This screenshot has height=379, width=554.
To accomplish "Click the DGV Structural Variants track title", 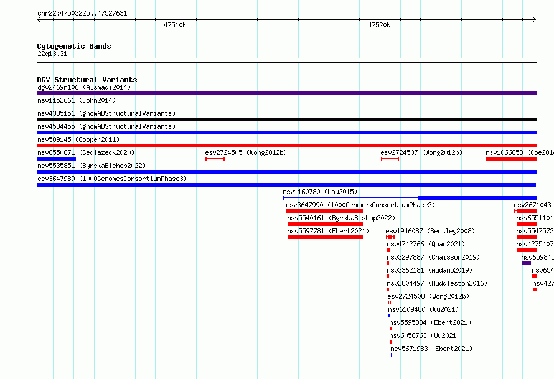I will (x=87, y=80).
